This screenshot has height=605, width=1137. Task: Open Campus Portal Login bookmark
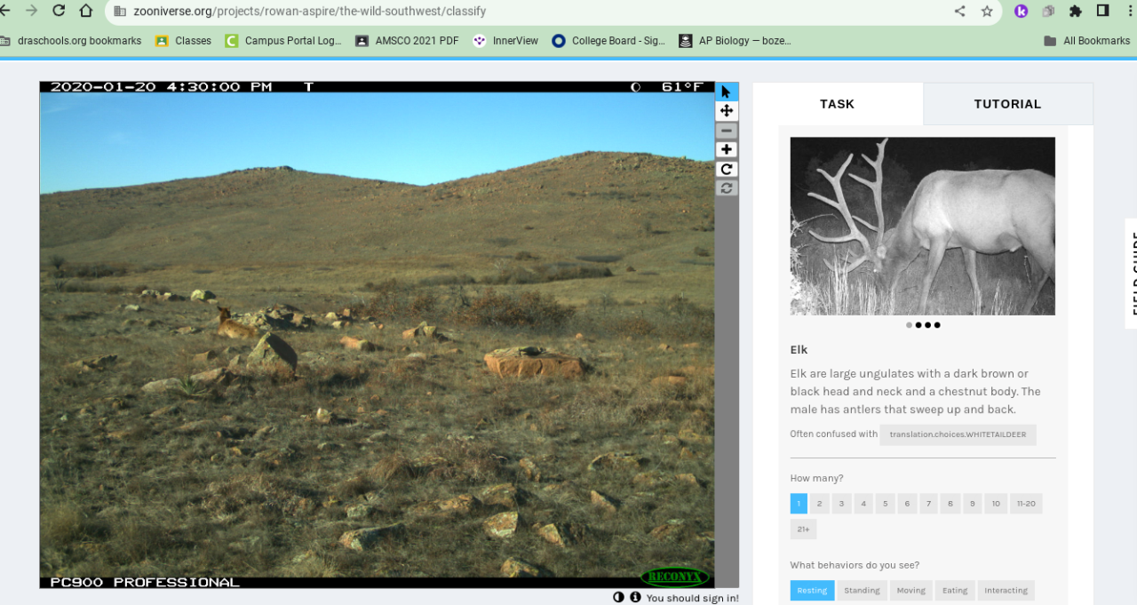point(283,41)
